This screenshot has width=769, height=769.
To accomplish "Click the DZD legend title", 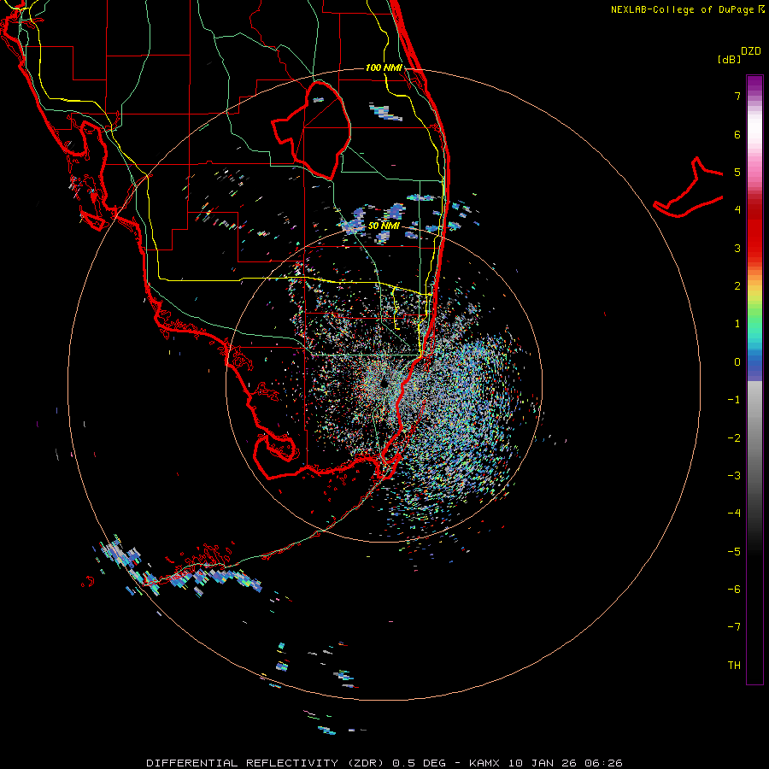I will tap(751, 51).
